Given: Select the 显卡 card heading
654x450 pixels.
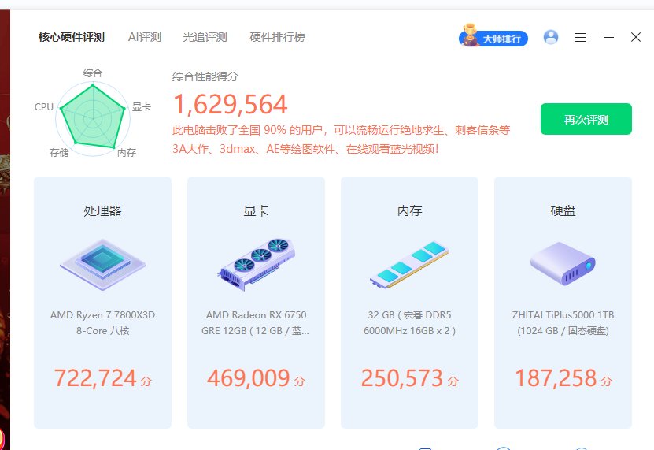Looking at the screenshot, I should [256, 210].
